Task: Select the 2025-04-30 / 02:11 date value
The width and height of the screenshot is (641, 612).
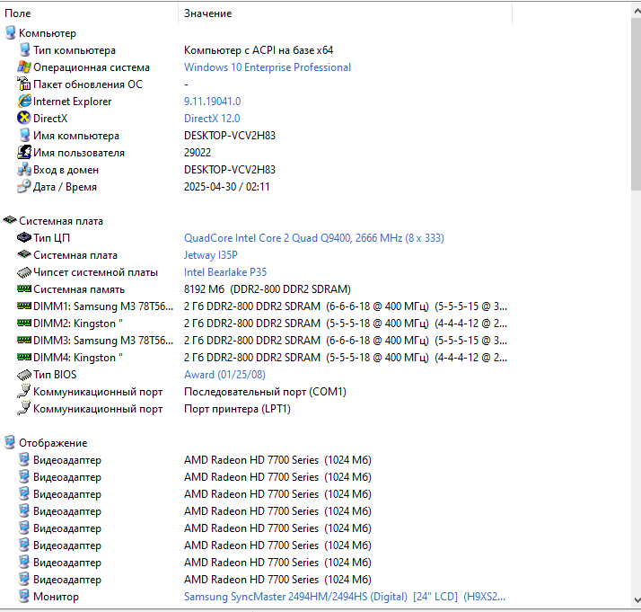Action: [227, 187]
